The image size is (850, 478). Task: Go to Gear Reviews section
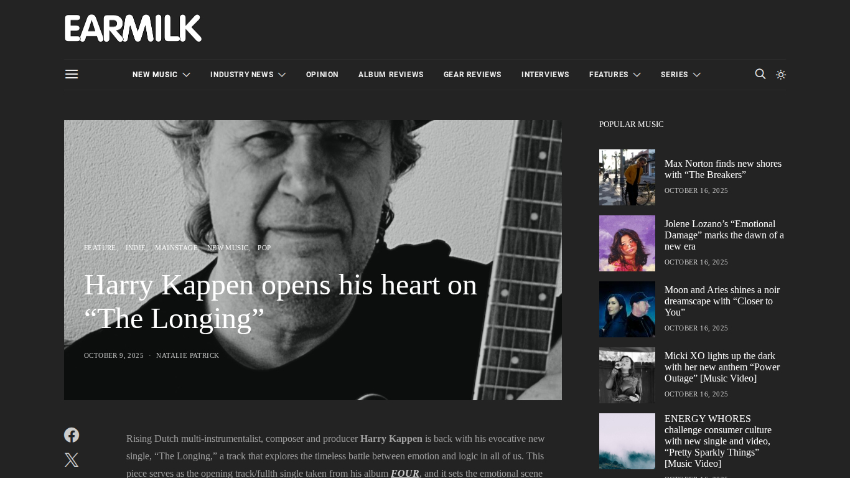[472, 75]
